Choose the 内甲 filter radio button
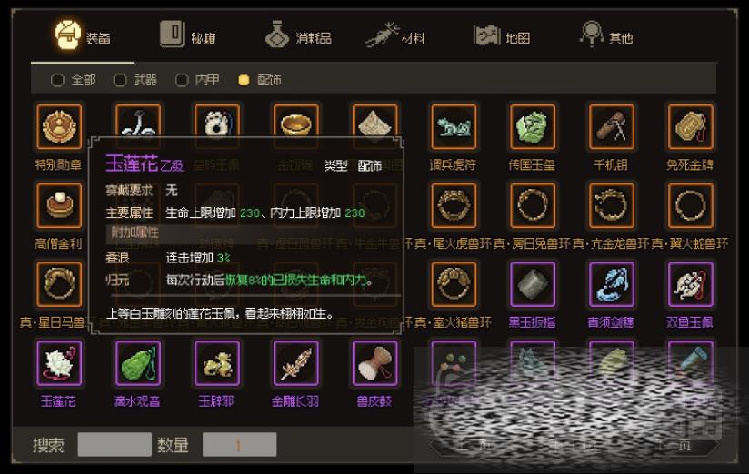 tap(182, 80)
